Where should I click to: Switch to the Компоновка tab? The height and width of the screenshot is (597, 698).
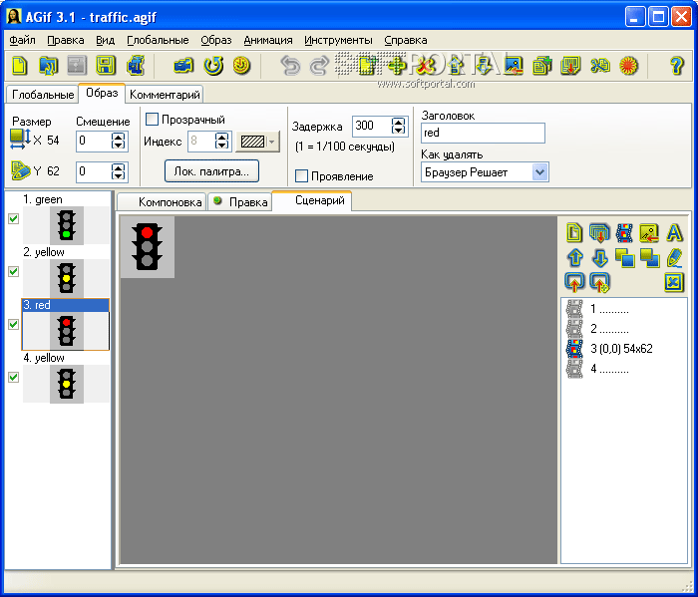(162, 202)
